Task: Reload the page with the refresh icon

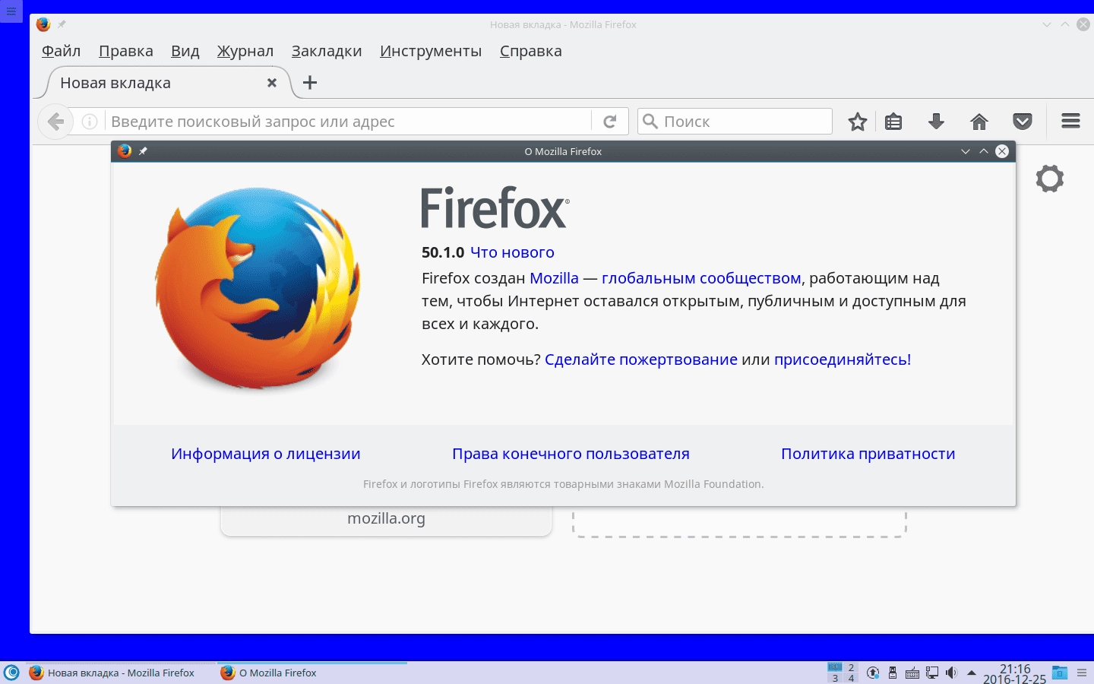Action: coord(609,122)
